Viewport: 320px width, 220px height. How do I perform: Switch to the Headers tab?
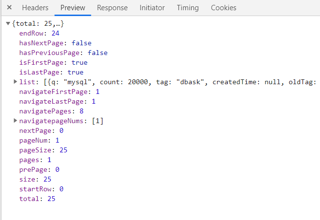click(35, 8)
